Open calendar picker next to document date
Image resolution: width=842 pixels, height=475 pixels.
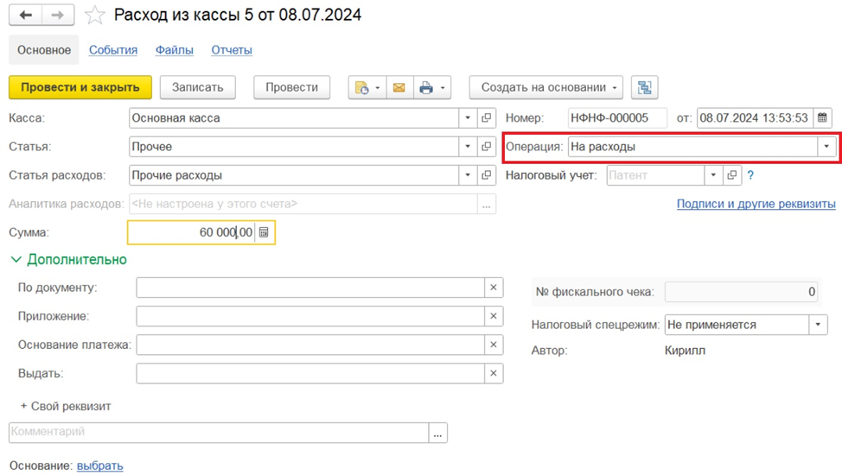click(x=822, y=118)
